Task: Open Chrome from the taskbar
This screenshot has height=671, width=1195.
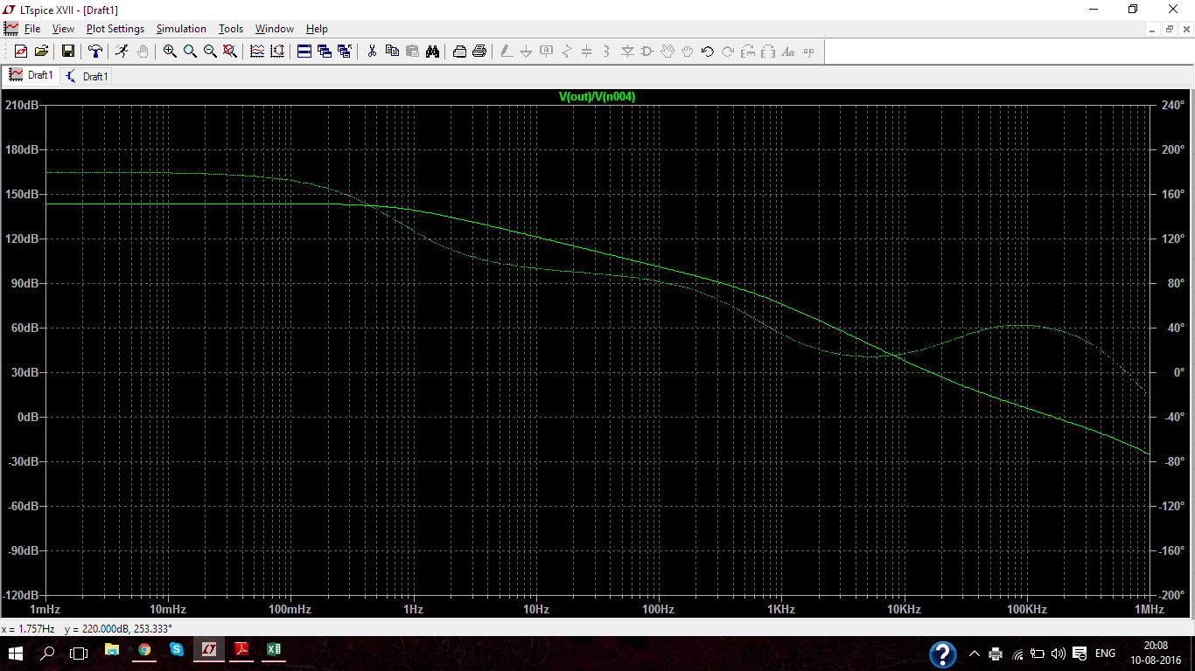Action: (x=144, y=650)
